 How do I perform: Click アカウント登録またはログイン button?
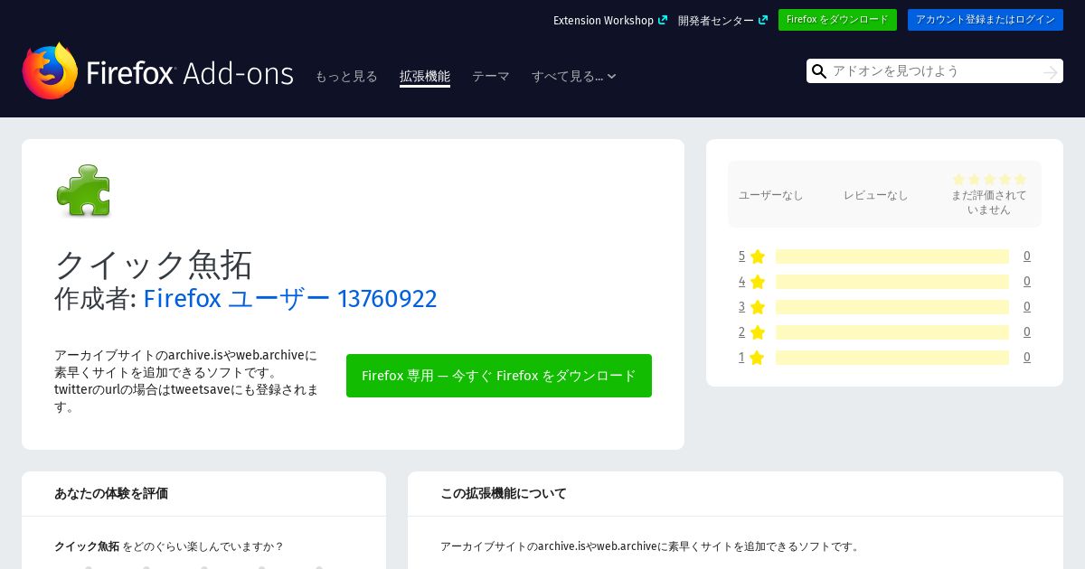(986, 20)
